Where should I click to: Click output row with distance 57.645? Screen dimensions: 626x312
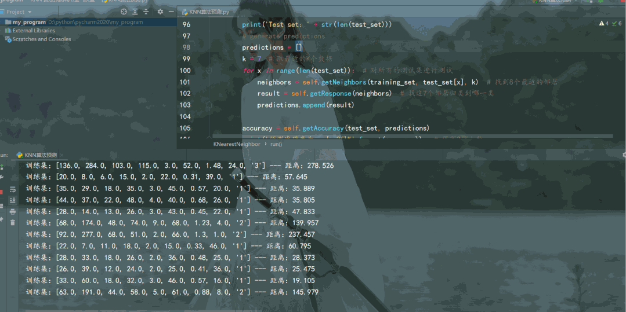[x=167, y=177]
